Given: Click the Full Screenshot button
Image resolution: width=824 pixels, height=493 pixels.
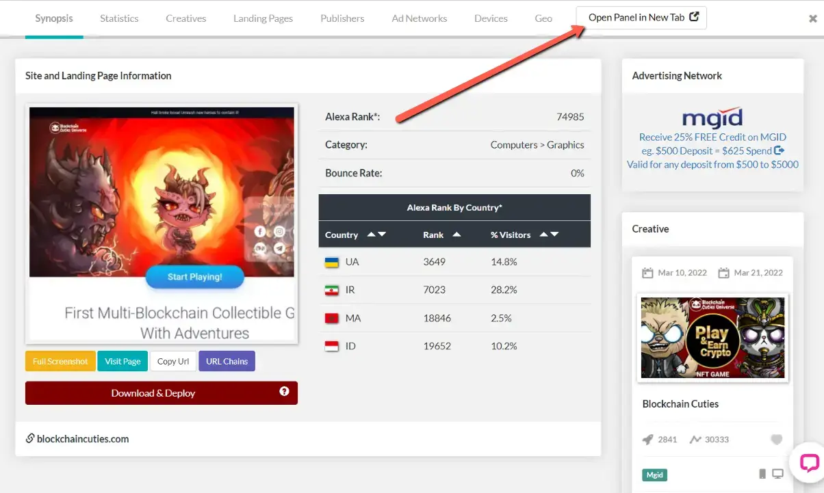Looking at the screenshot, I should (x=60, y=361).
